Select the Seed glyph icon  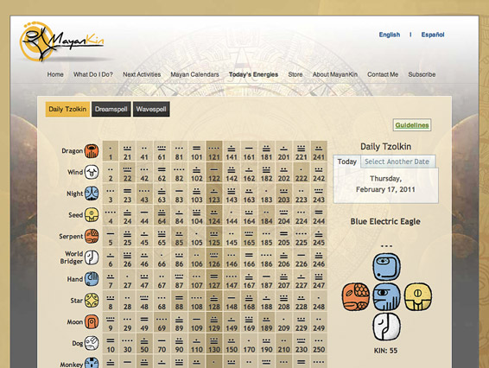click(92, 215)
